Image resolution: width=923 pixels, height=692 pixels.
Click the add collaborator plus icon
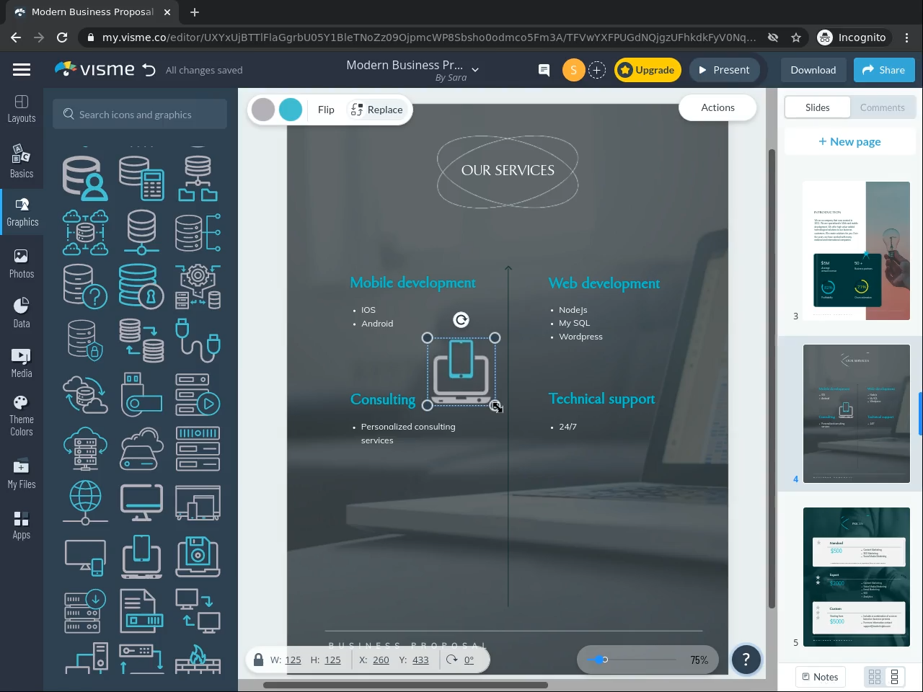tap(597, 70)
